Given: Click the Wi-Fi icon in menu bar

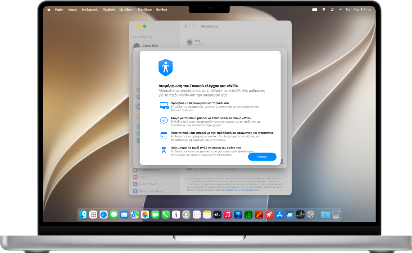Looking at the screenshot, I should pos(324,9).
